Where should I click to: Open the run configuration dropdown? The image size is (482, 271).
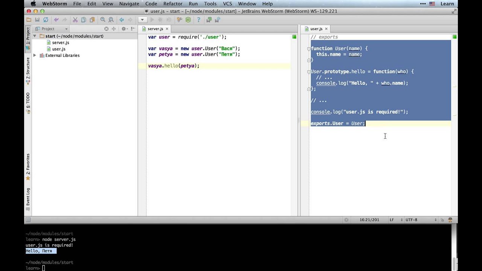[142, 20]
